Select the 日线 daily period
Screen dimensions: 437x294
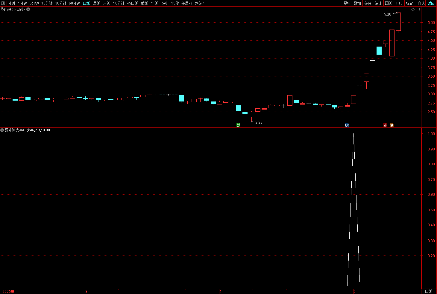87,3
